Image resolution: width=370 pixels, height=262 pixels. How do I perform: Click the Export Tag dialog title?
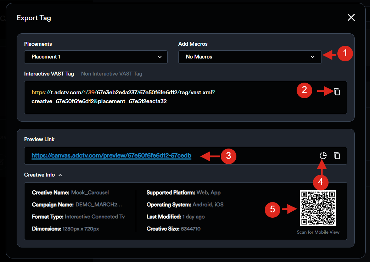click(34, 18)
